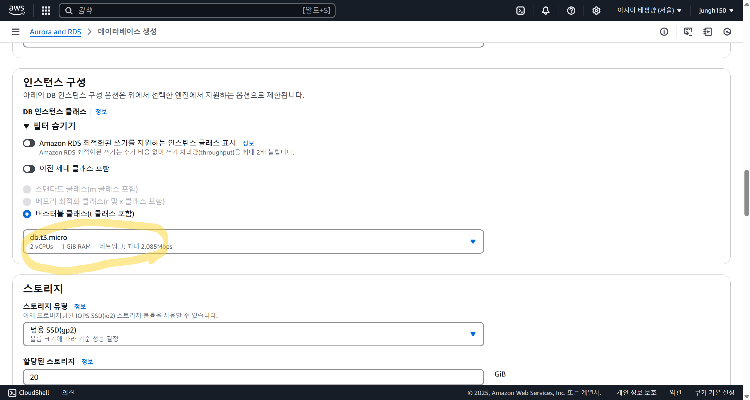Select the burstable classes radio button

point(27,214)
